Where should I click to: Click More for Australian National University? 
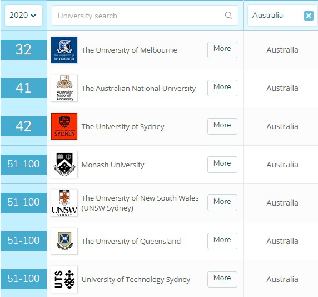click(222, 88)
